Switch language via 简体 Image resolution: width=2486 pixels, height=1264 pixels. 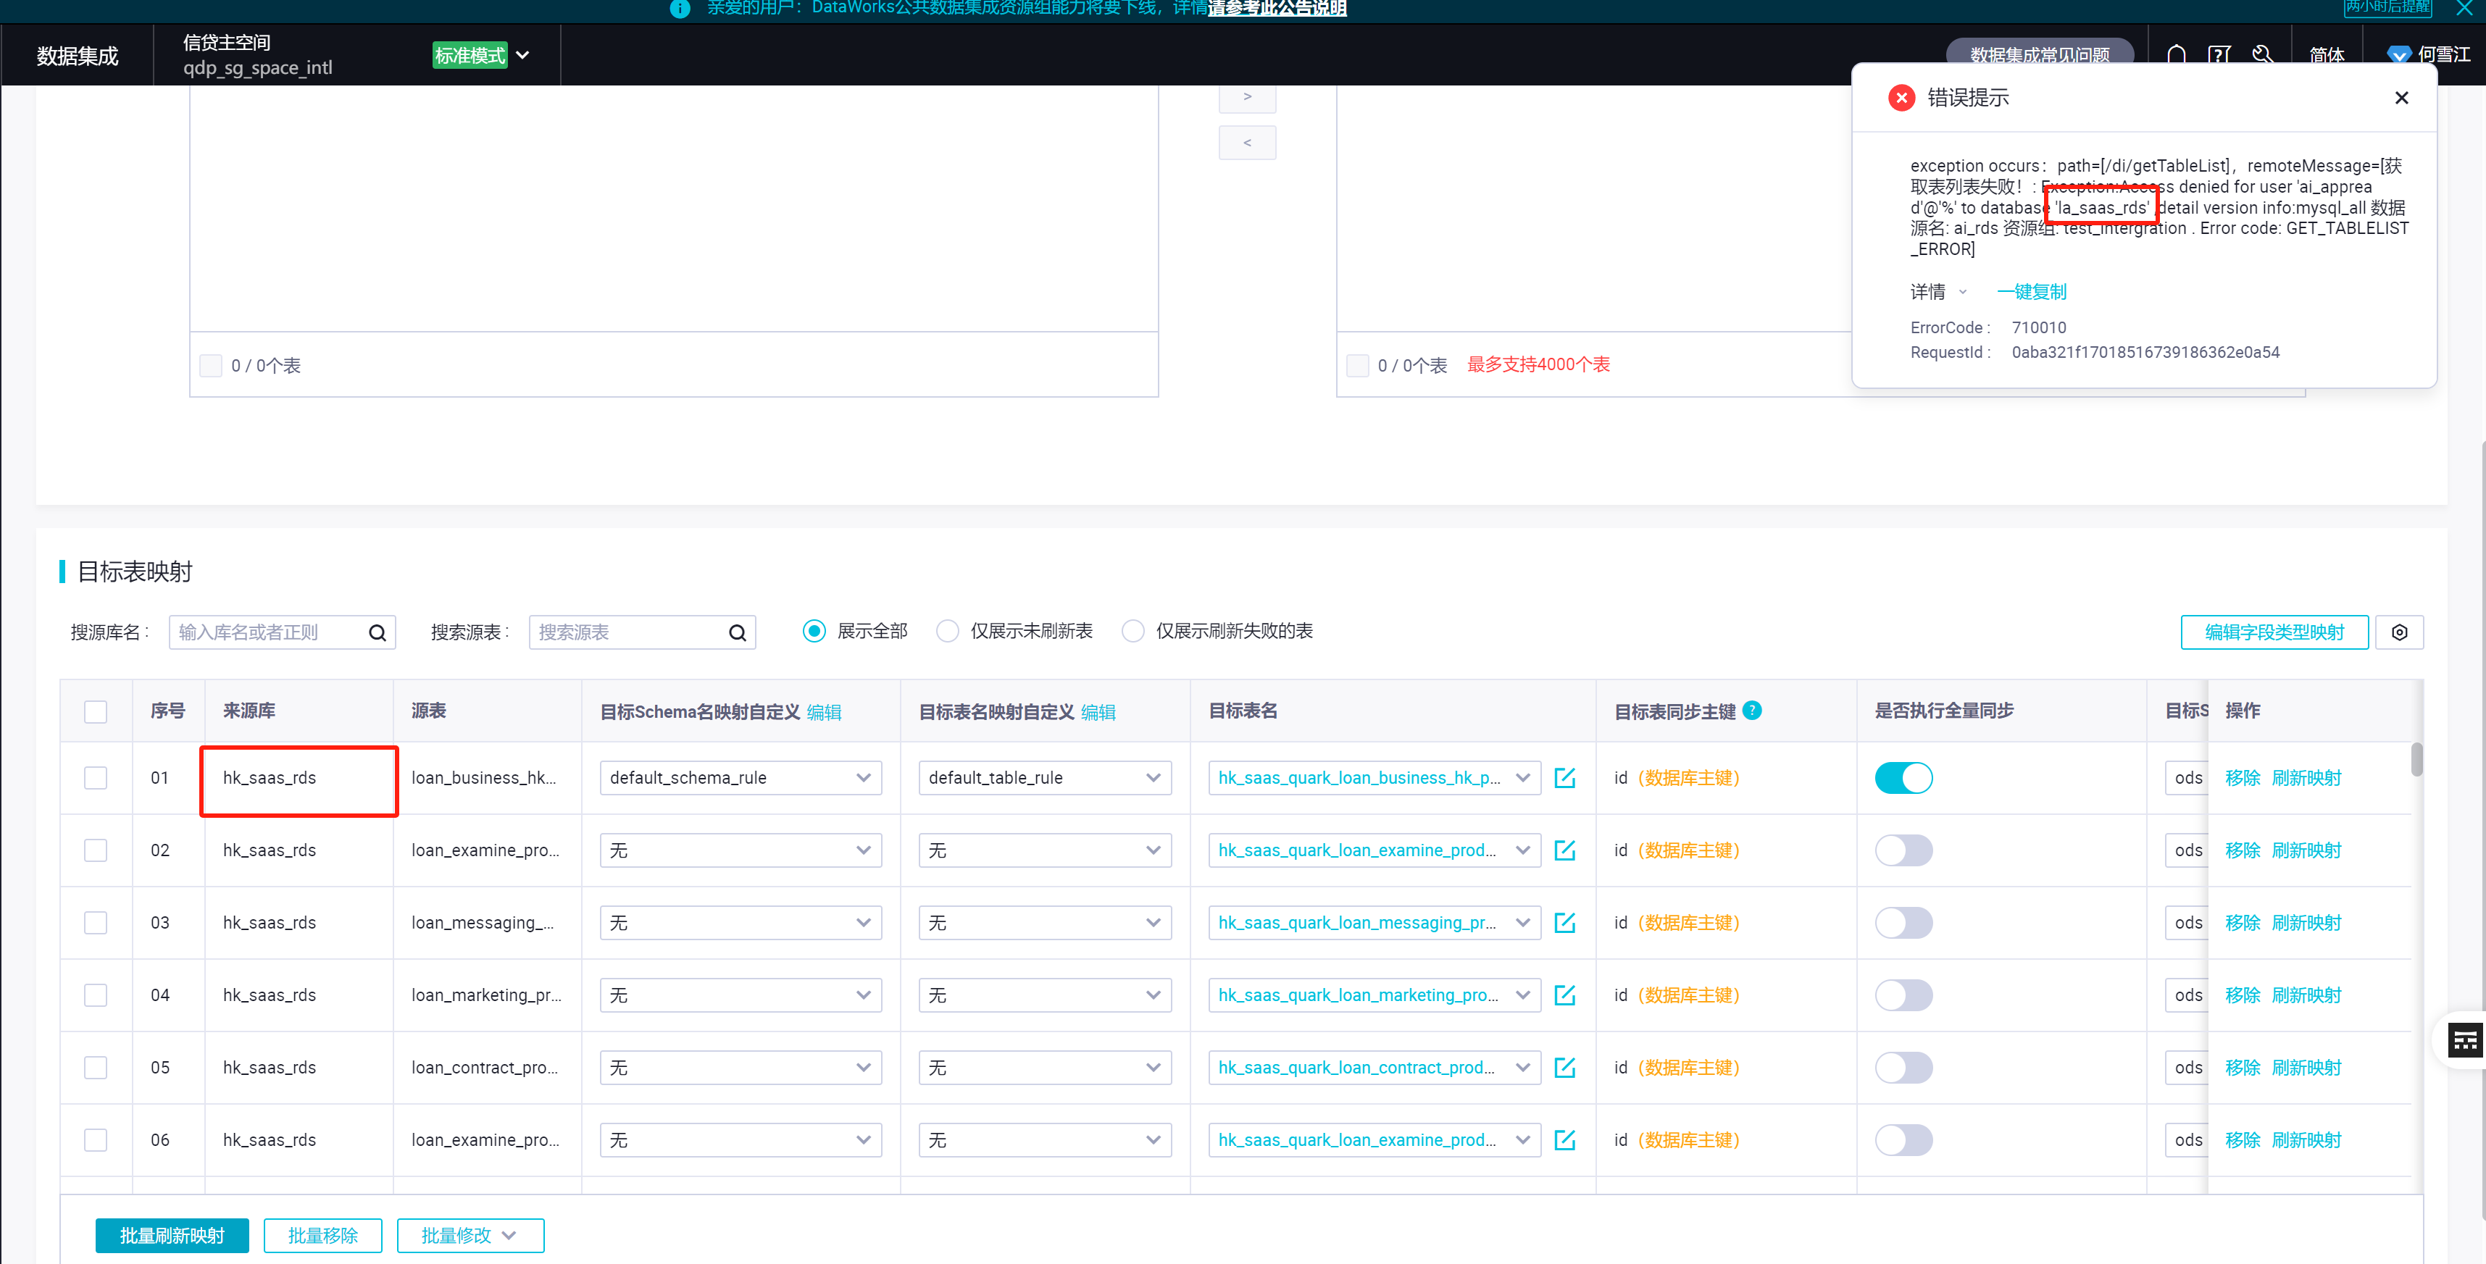point(2327,55)
